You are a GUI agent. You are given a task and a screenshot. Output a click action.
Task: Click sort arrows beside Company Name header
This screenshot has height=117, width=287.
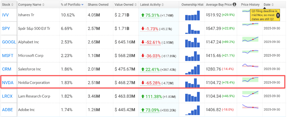tap(43, 5)
